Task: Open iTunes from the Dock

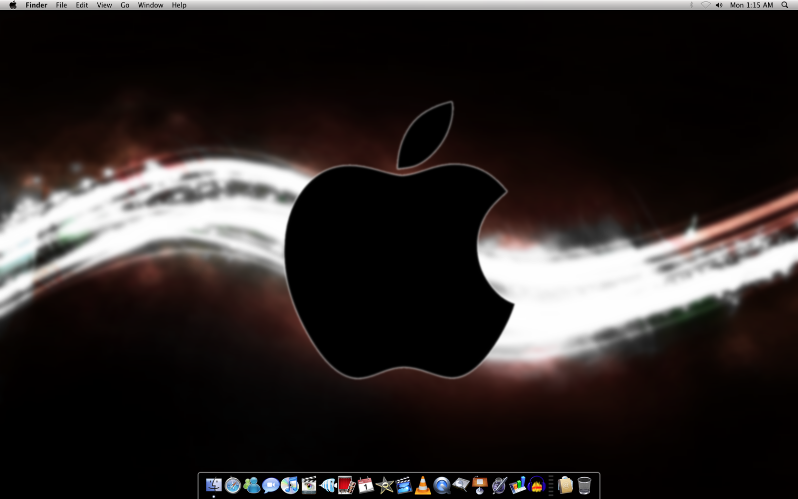Action: (290, 485)
